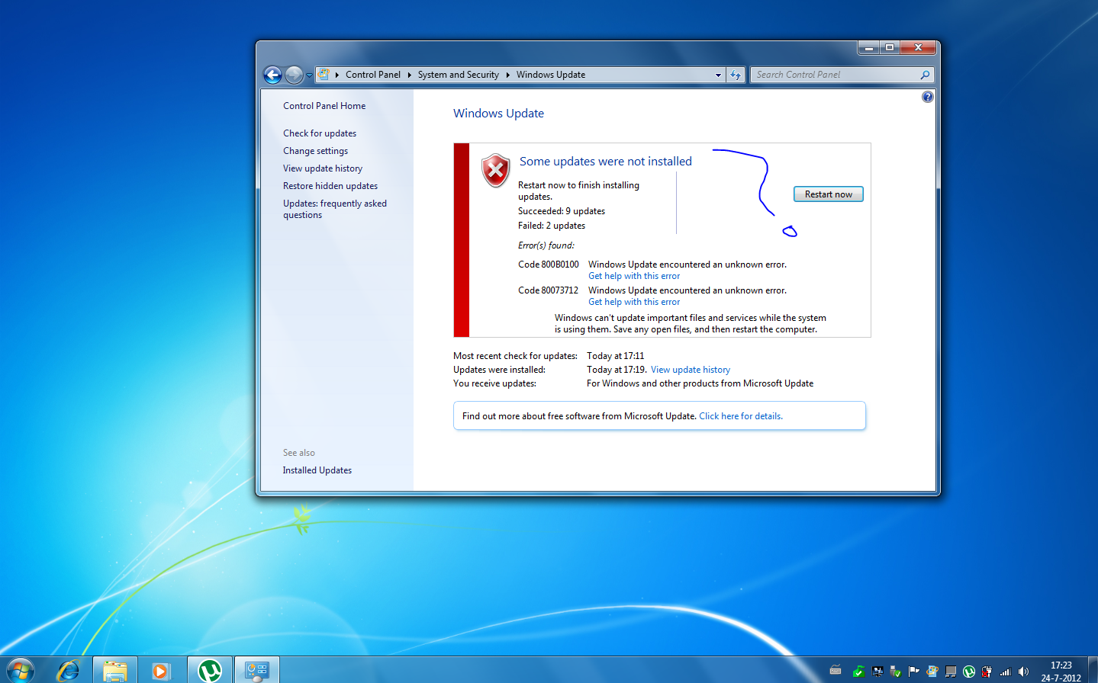Expand the arrow before Control Panel breadcrumb
Screen dimensions: 1098x683
pyautogui.click(x=336, y=75)
